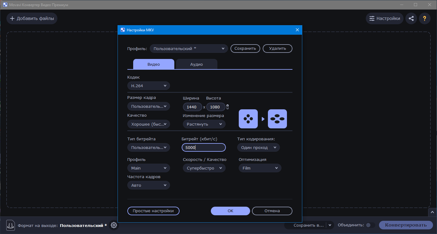Viewport: 437px width, 234px height.
Task: Click the Добавить файлы button
Action: click(x=32, y=18)
